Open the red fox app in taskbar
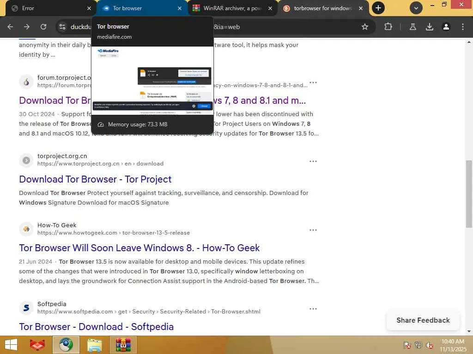The width and height of the screenshot is (473, 354). coord(37,345)
